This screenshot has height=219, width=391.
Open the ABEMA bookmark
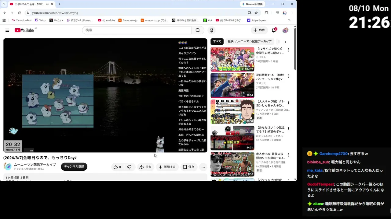point(186,20)
